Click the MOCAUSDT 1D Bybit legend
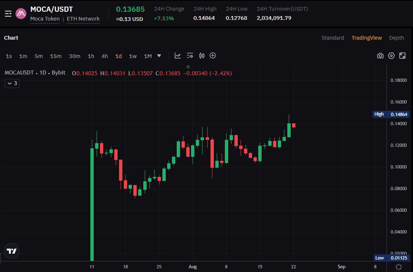This screenshot has width=413, height=272. 35,73
